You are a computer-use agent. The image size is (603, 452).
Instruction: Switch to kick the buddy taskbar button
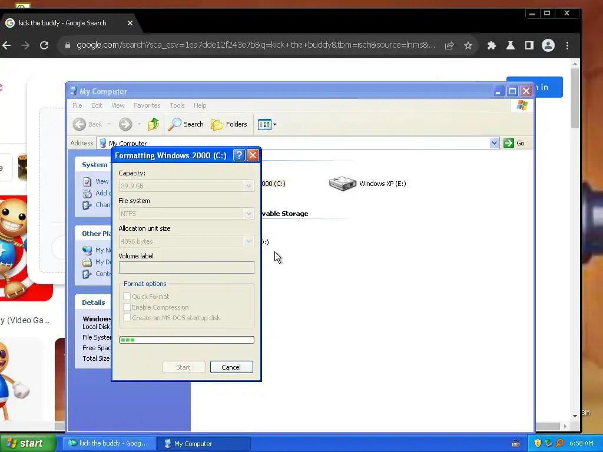(109, 443)
